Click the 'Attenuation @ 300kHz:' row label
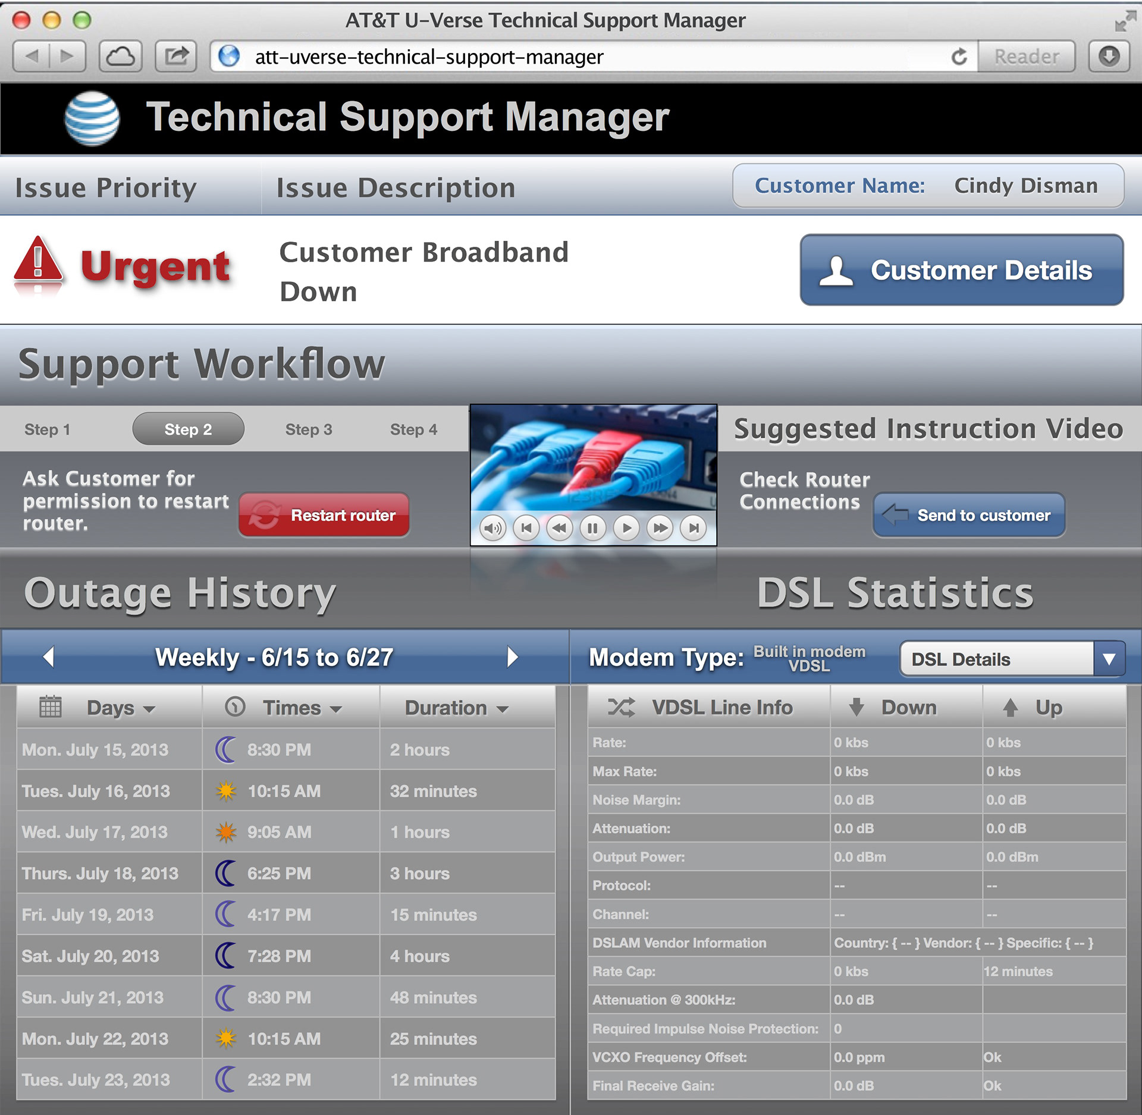 point(664,1000)
